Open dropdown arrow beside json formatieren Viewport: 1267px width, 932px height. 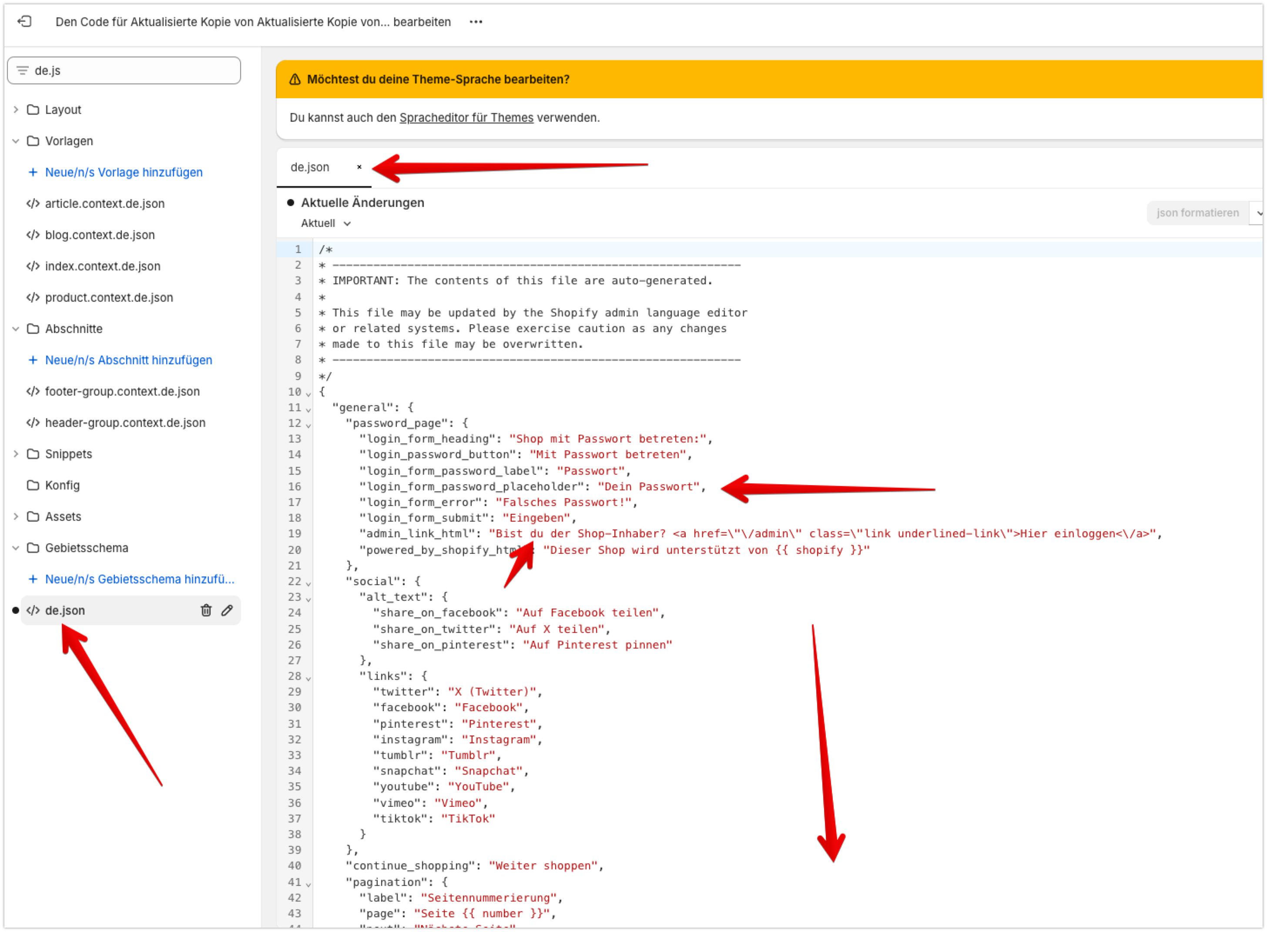(x=1259, y=213)
